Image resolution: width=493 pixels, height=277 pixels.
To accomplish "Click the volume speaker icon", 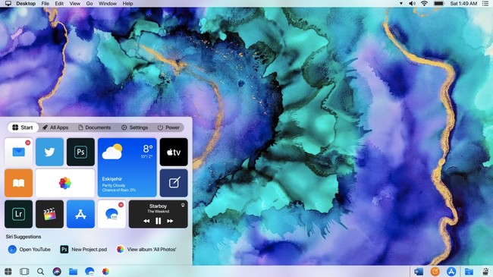I will (412, 4).
